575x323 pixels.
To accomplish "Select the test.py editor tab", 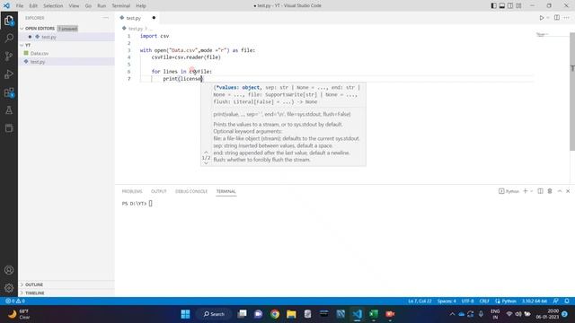I will pos(137,18).
